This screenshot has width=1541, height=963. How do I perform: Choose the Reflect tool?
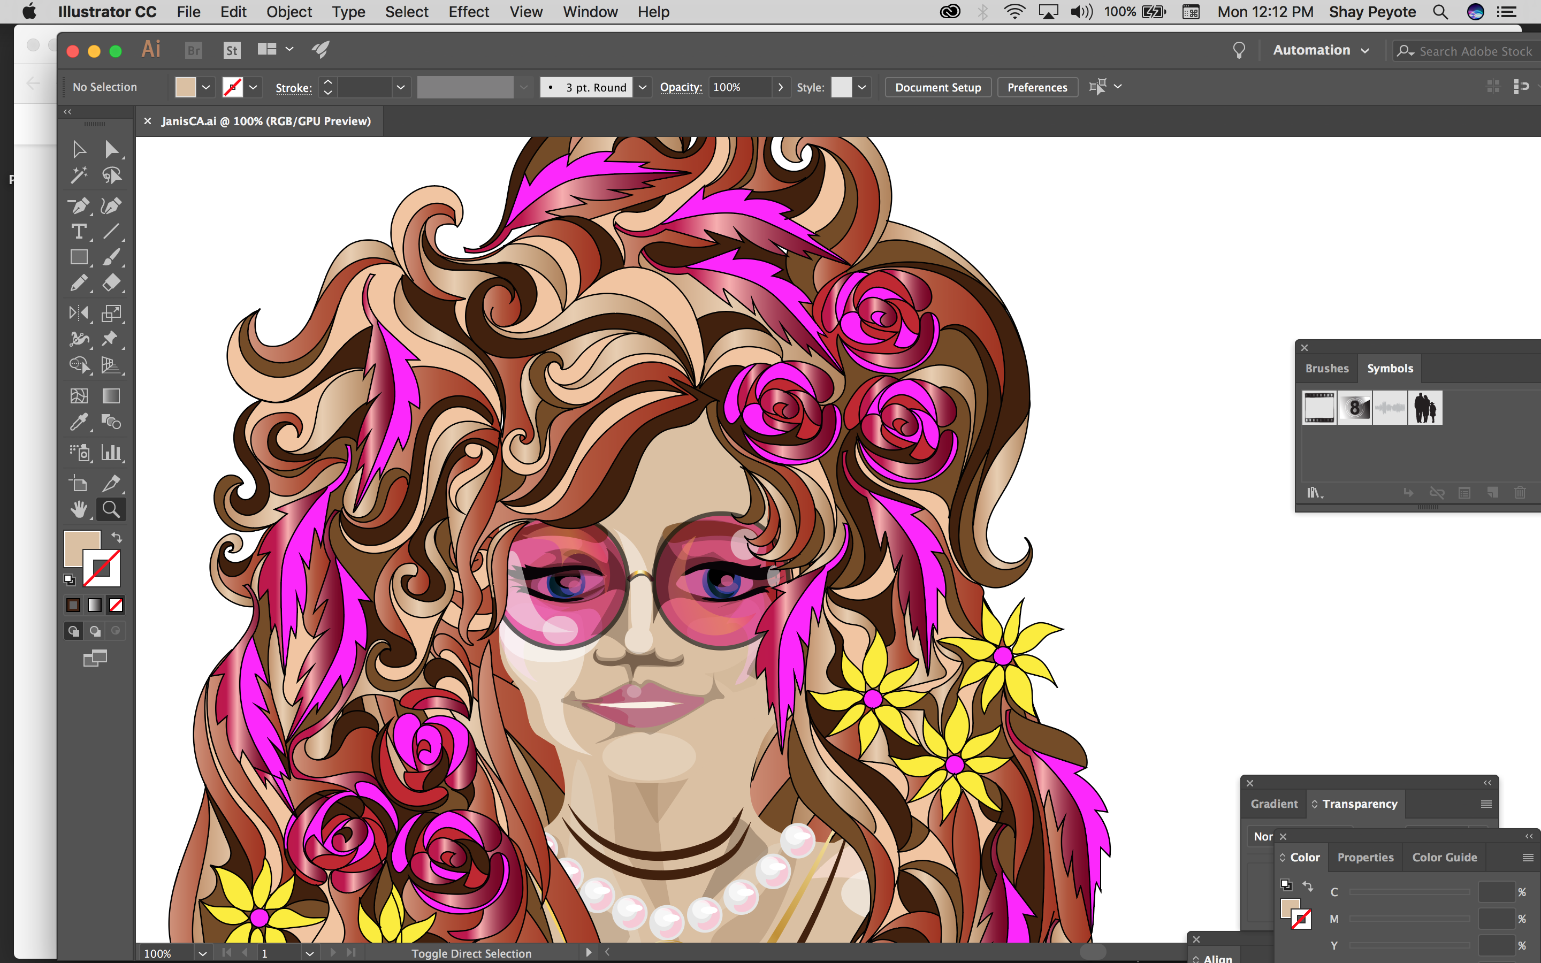tap(79, 313)
